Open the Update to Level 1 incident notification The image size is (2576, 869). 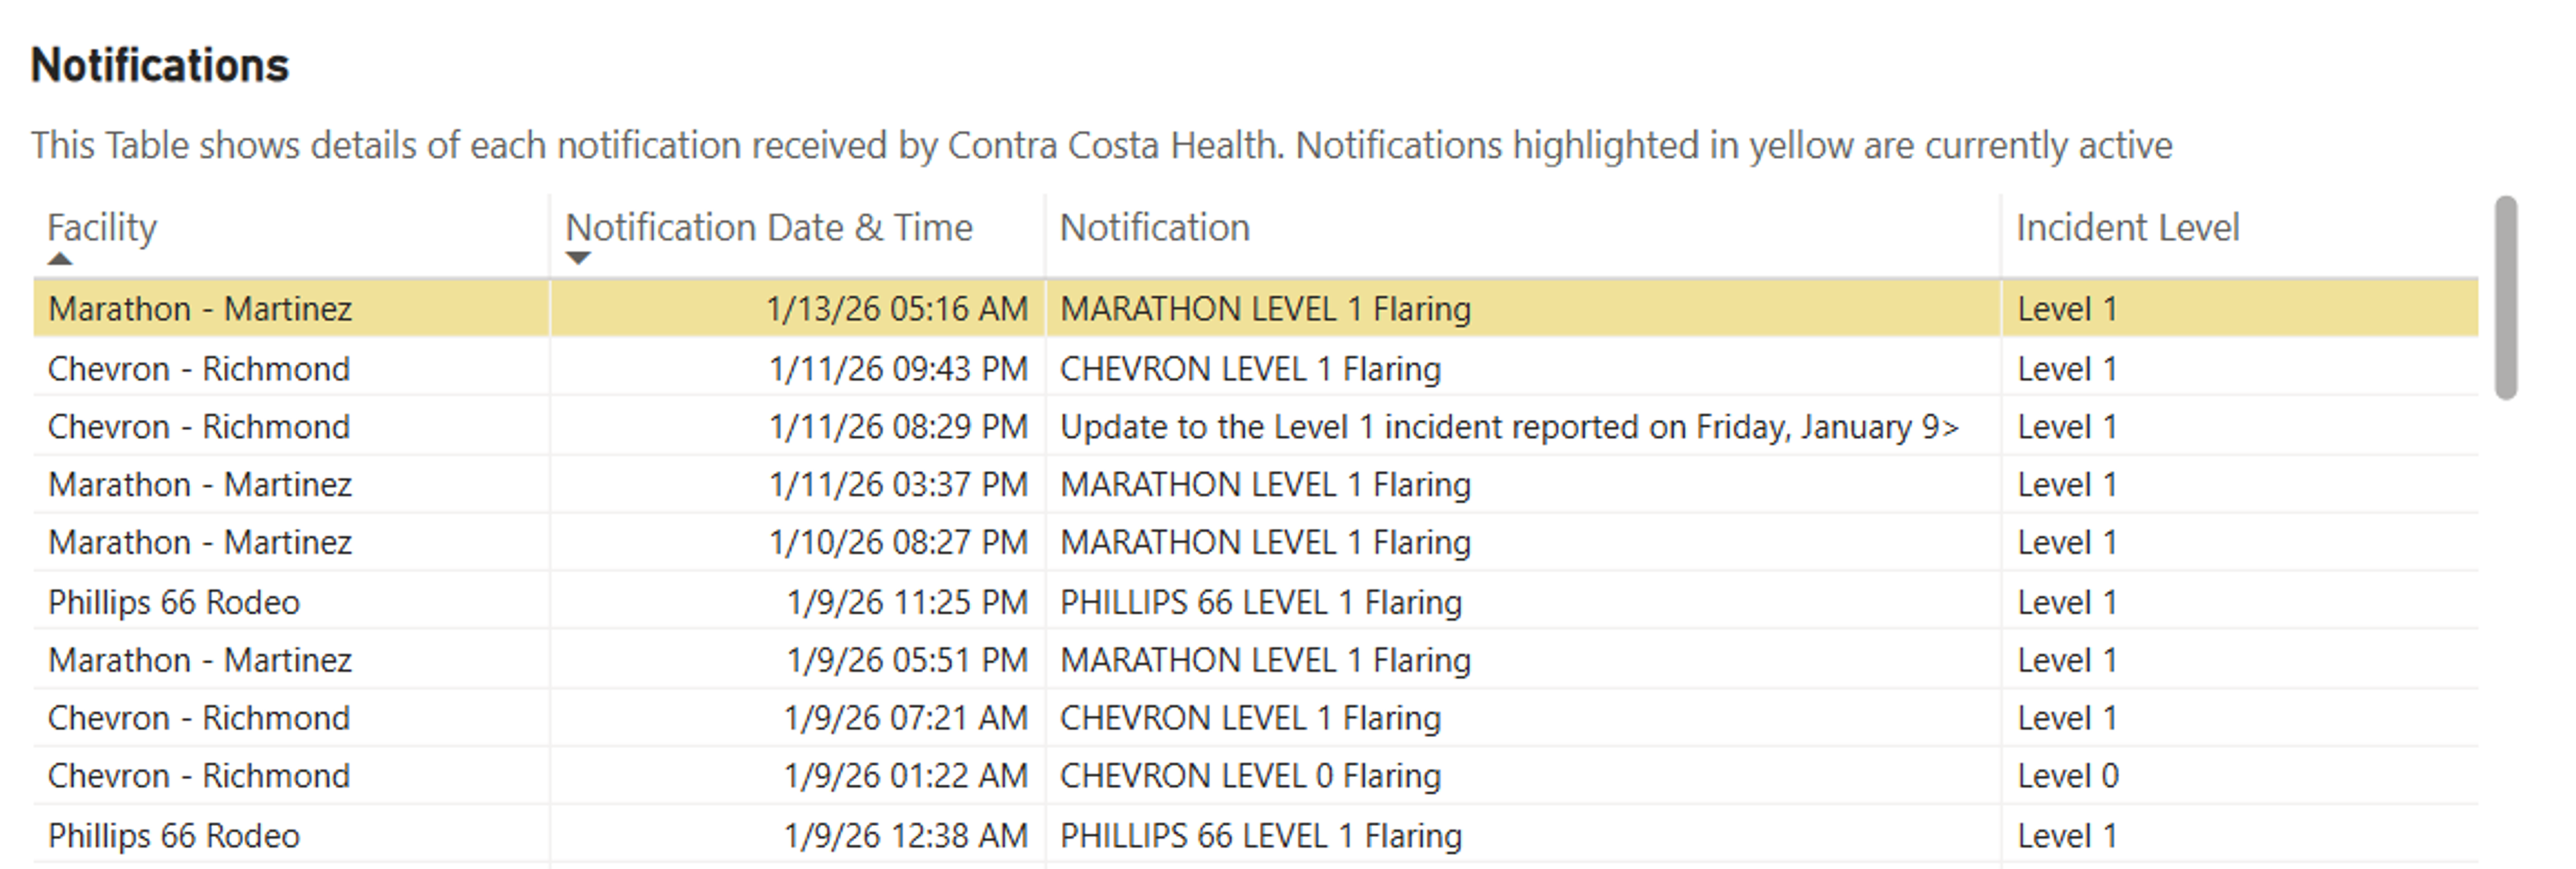click(1508, 427)
